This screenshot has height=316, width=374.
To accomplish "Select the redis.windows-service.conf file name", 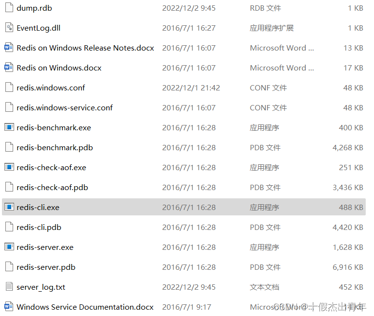I will tap(65, 108).
